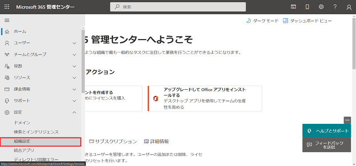Image resolution: width=356 pixels, height=166 pixels.
Task: Switch to the 詳細情報 tab
Action: pyautogui.click(x=157, y=142)
